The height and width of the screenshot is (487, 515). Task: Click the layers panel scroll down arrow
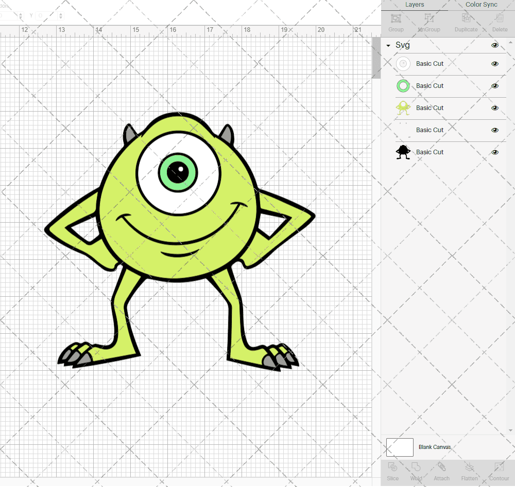tap(510, 430)
